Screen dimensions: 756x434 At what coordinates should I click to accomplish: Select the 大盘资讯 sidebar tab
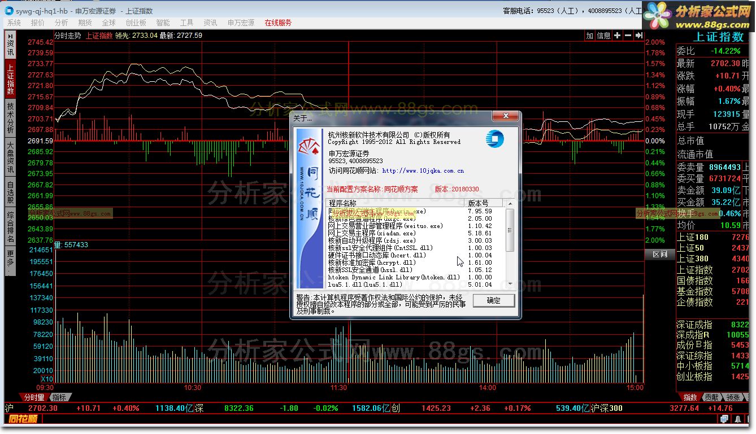[10, 157]
